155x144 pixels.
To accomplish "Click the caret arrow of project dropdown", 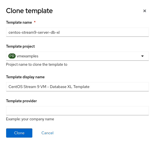I will 142,56.
